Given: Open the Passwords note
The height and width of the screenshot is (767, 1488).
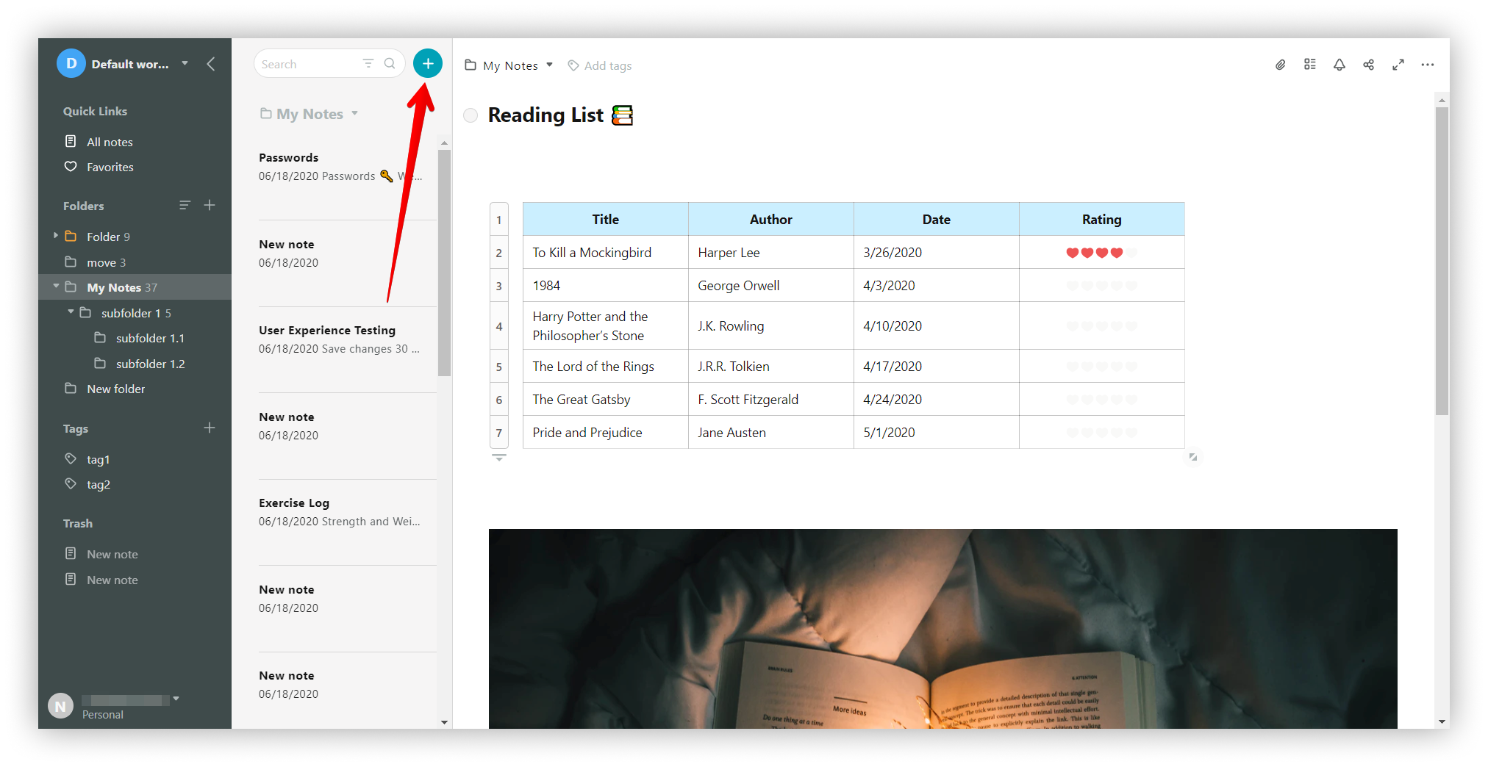Looking at the screenshot, I should click(346, 176).
